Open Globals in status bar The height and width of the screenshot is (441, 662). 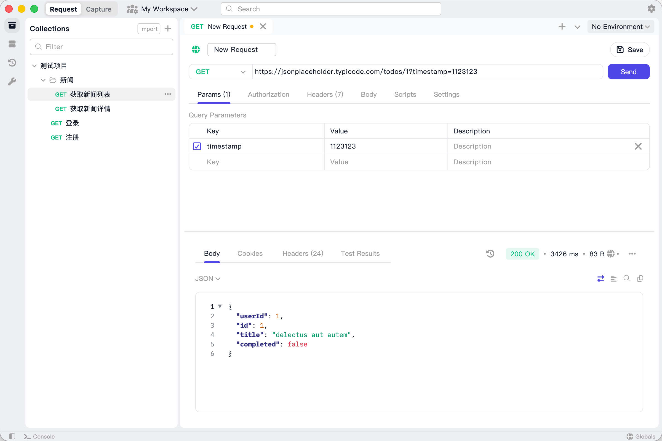(x=641, y=436)
